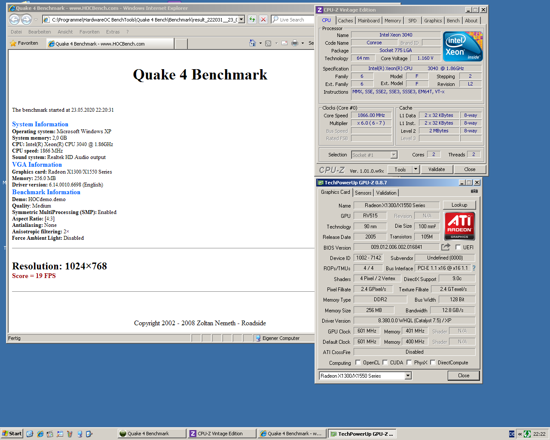
Task: Open the Home icon dropdown arrow
Action: point(260,43)
